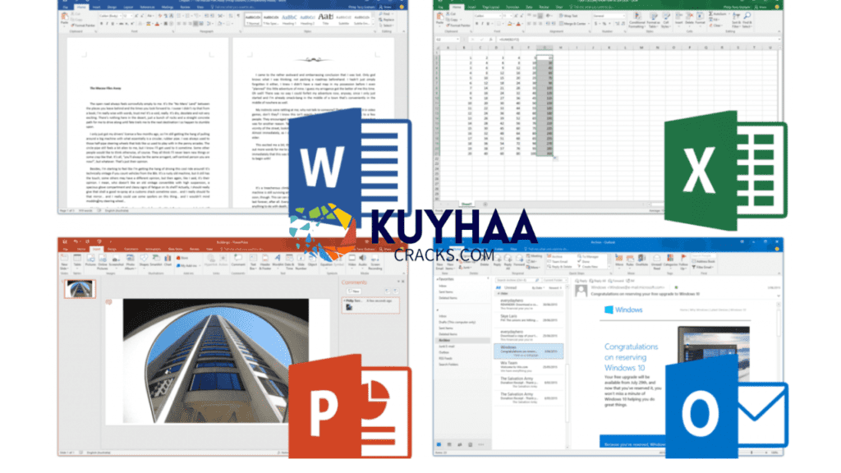Open the Number Format dropdown in Excel
The image size is (841, 473).
[x=609, y=15]
